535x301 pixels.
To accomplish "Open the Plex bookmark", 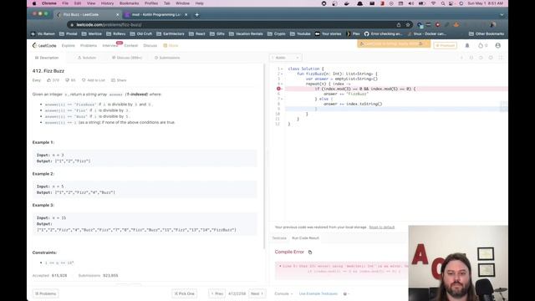I will pyautogui.click(x=353, y=33).
